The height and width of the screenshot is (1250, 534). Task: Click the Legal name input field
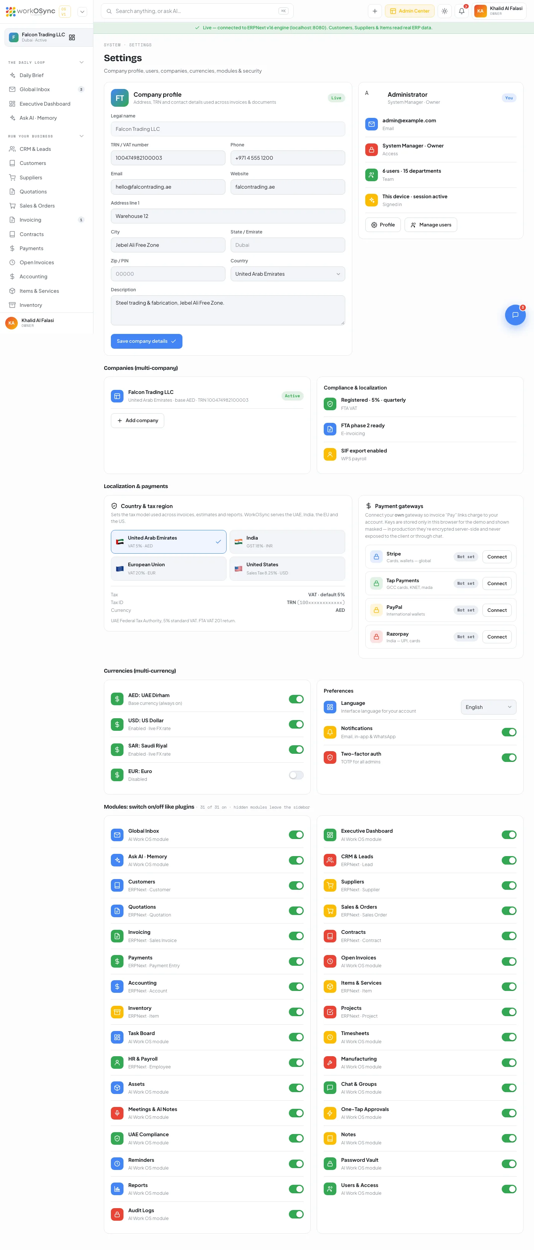pyautogui.click(x=228, y=129)
